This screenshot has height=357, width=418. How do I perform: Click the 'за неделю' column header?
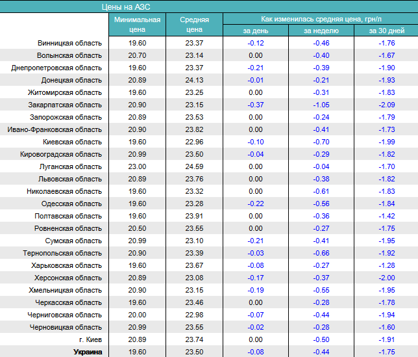point(321,31)
